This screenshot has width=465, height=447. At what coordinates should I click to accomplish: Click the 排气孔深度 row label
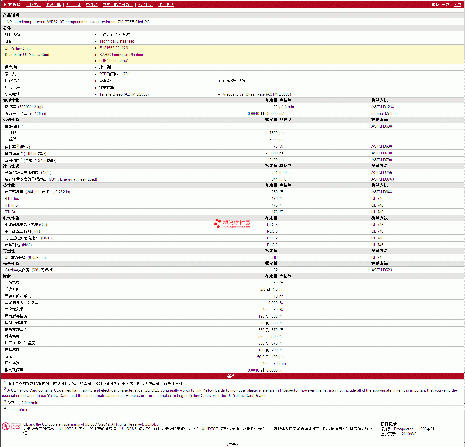click(14, 370)
